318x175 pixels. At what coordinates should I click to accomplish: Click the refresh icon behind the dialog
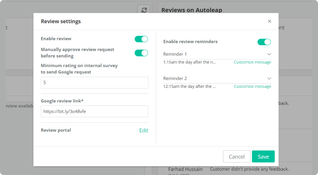tap(144, 10)
